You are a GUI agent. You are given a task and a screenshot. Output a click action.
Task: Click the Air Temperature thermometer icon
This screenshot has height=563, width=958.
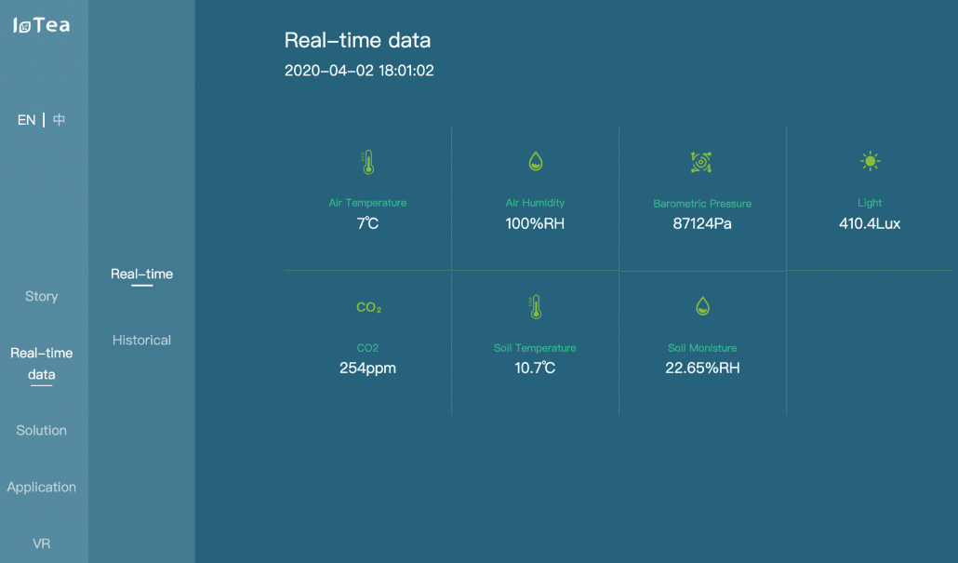tap(367, 163)
